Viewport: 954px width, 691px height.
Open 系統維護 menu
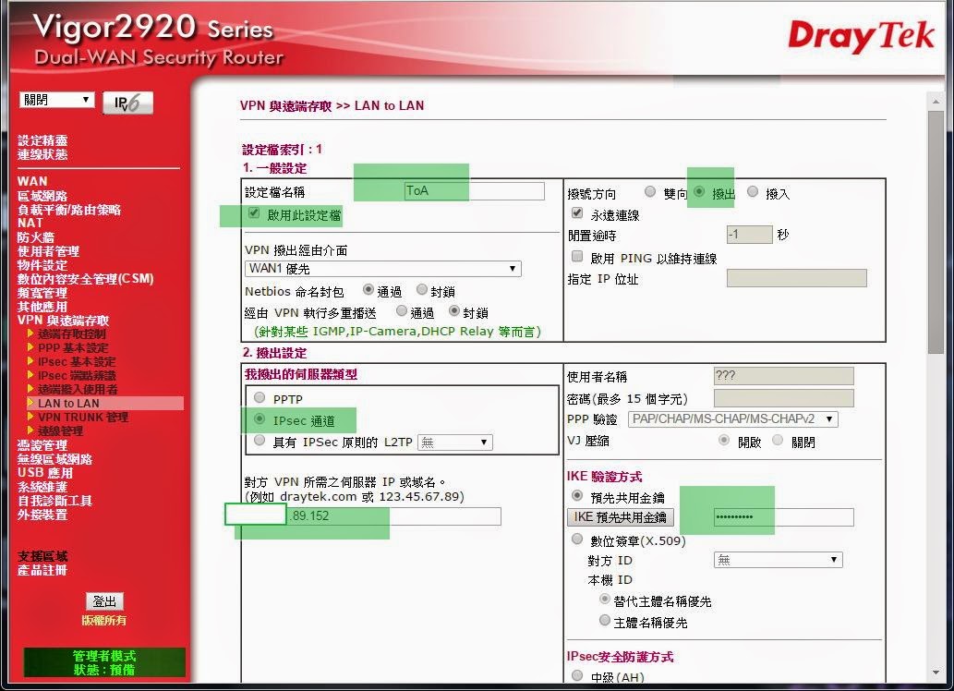(x=42, y=487)
